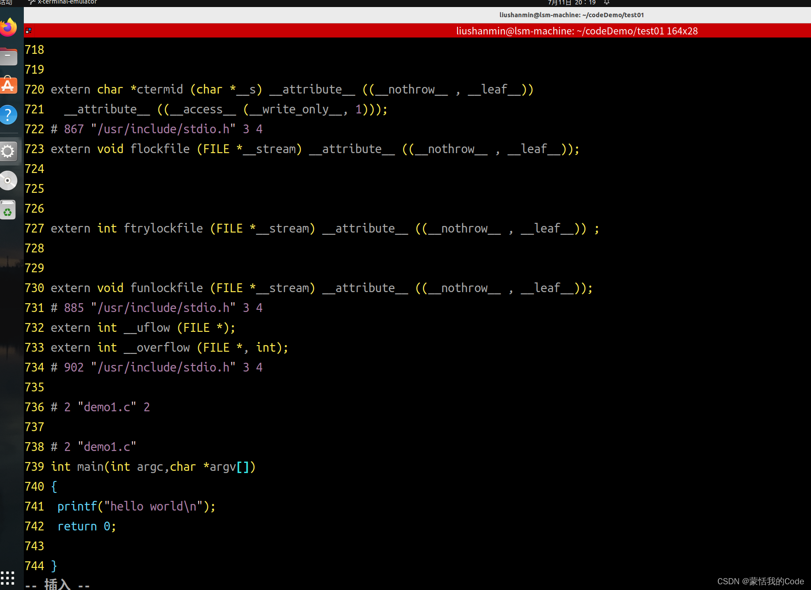Click __overflow on line 733
Image resolution: width=811 pixels, height=590 pixels.
157,348
